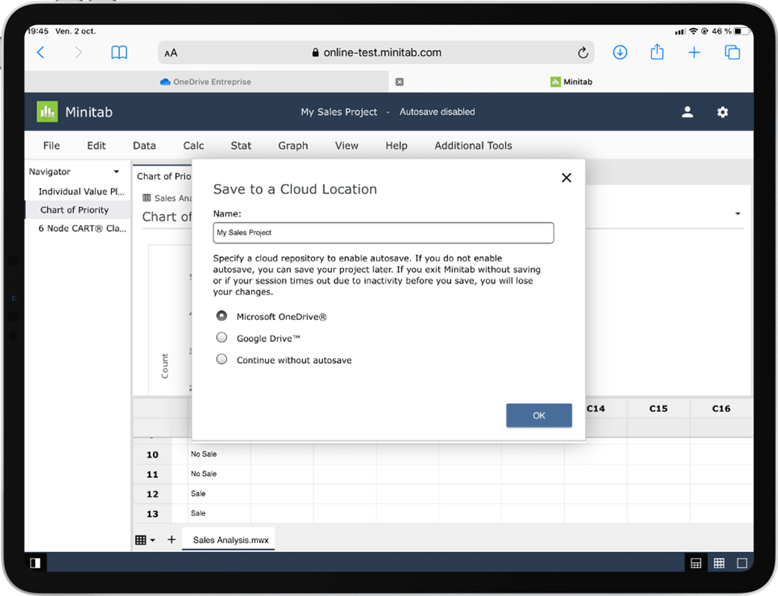Click the Minitab logo icon
778x596 pixels.
coord(46,111)
